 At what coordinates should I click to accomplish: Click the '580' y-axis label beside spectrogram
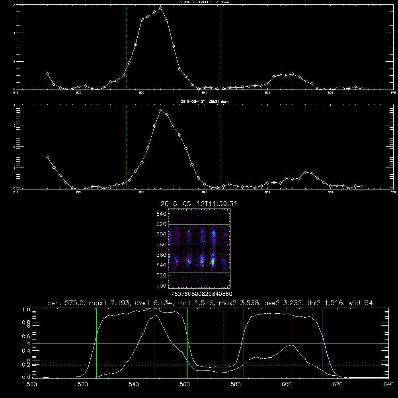[x=161, y=245]
